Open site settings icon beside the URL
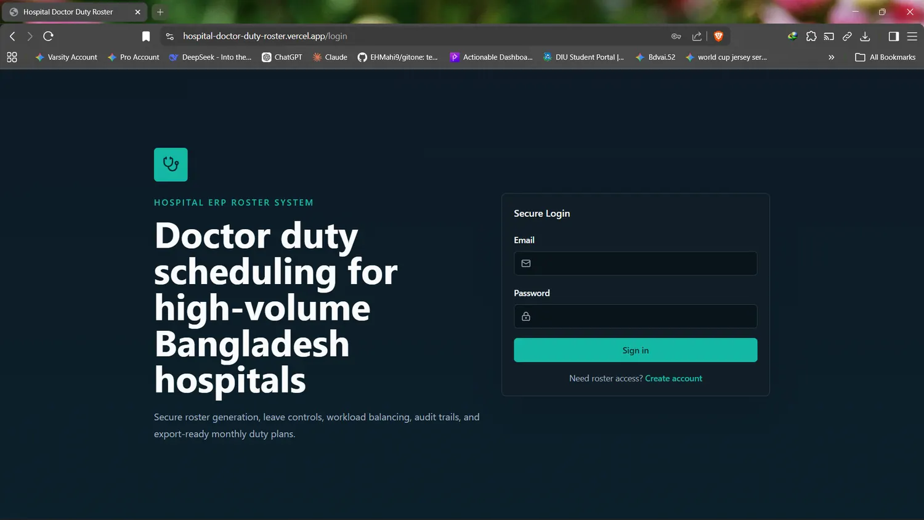924x520 pixels. 170,36
